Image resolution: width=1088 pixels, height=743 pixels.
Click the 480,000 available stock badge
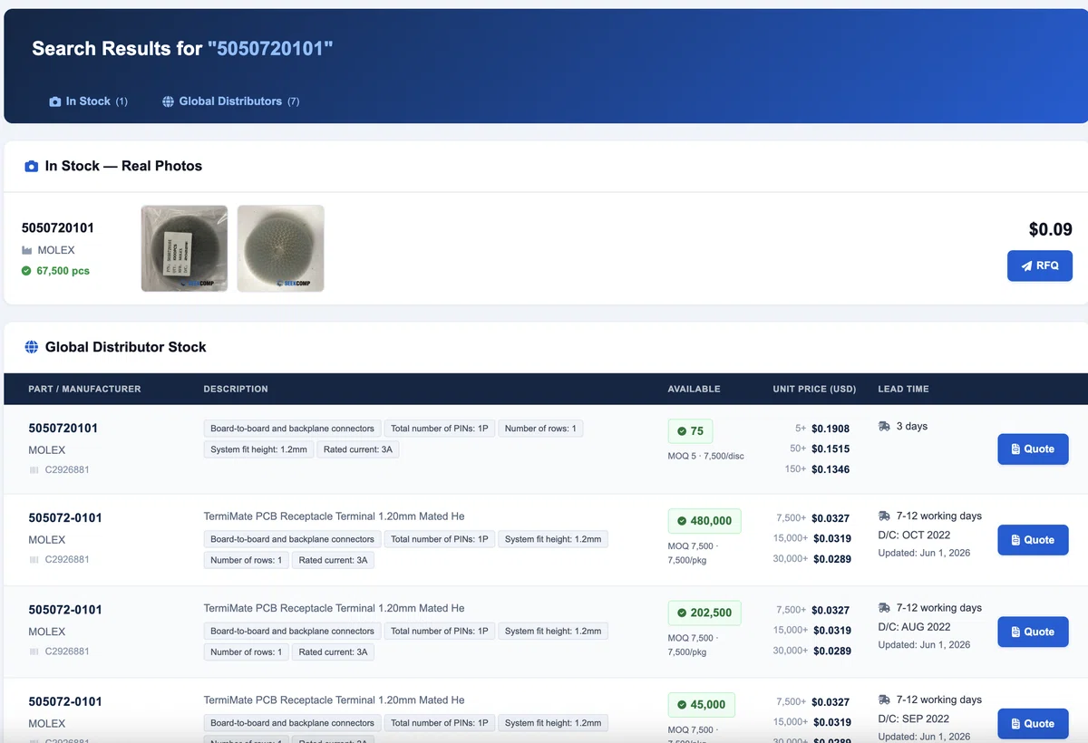704,521
